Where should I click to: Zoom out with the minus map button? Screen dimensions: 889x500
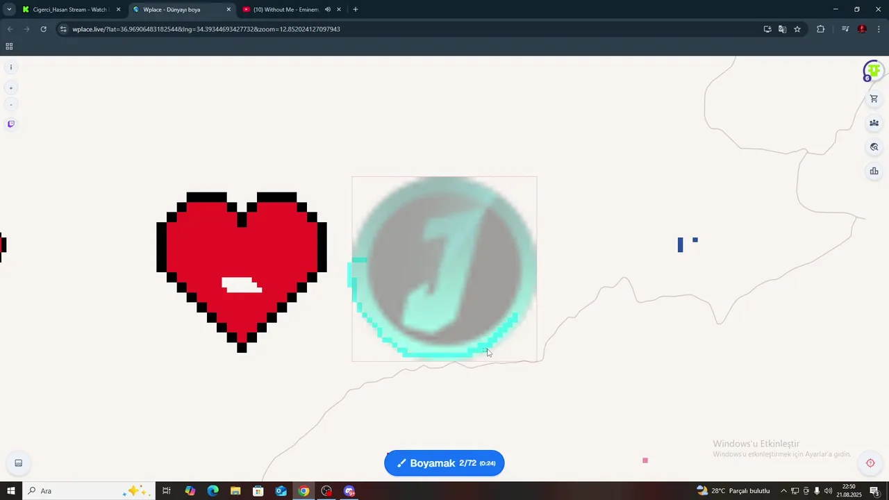coord(10,105)
